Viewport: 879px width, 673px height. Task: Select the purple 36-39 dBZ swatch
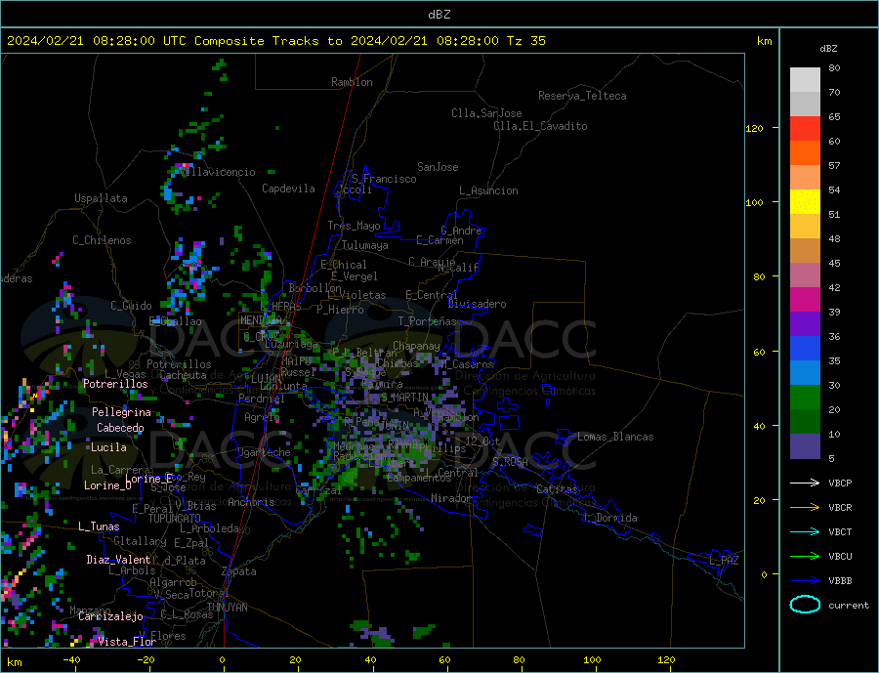coord(805,324)
